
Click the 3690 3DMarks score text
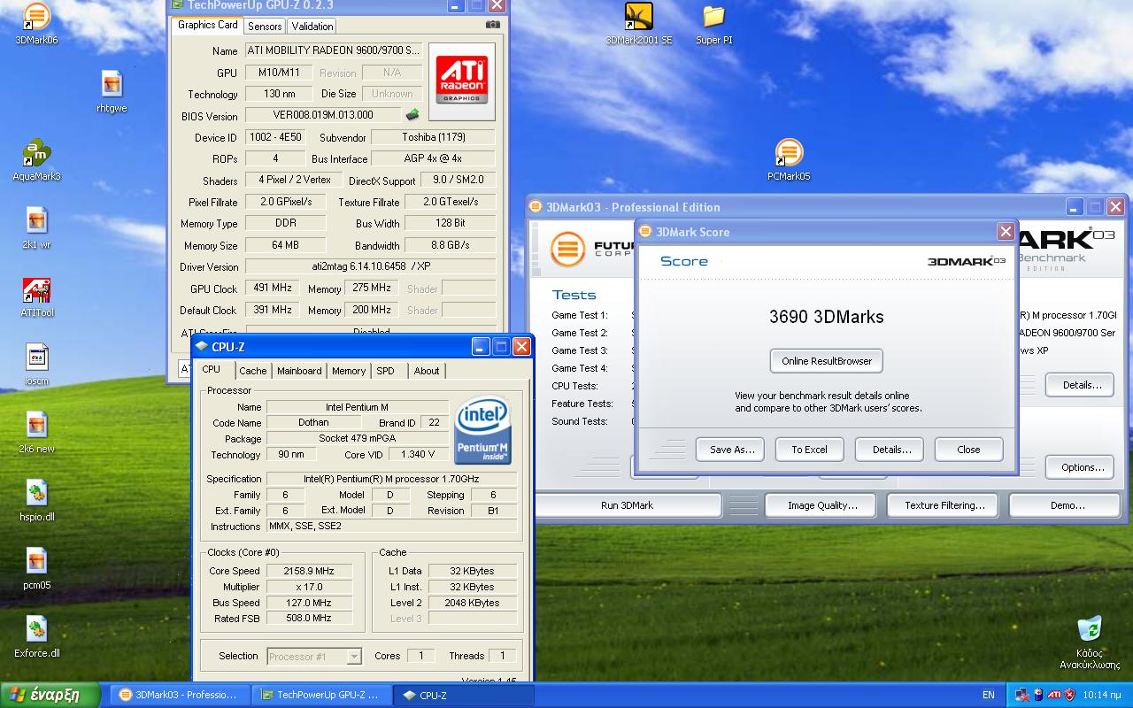[827, 317]
